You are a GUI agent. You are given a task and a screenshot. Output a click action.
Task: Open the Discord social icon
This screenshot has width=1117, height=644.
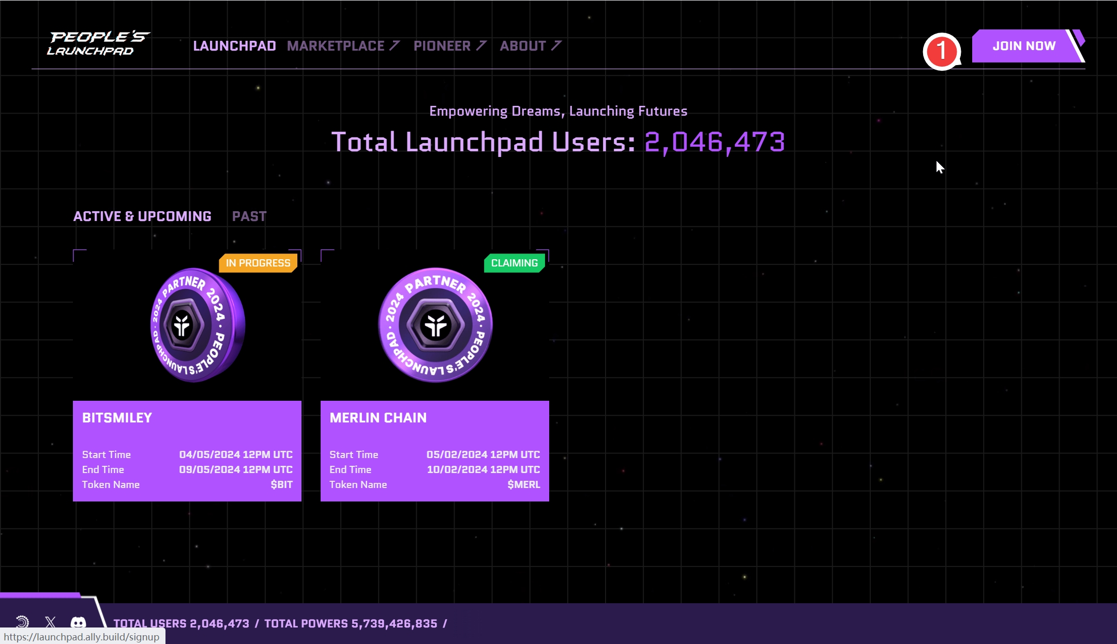78,622
